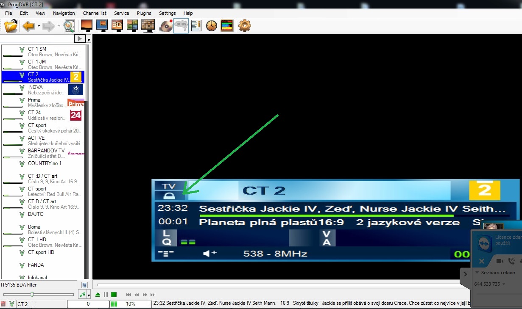
Task: Select the Doma channel
Action: (x=43, y=229)
